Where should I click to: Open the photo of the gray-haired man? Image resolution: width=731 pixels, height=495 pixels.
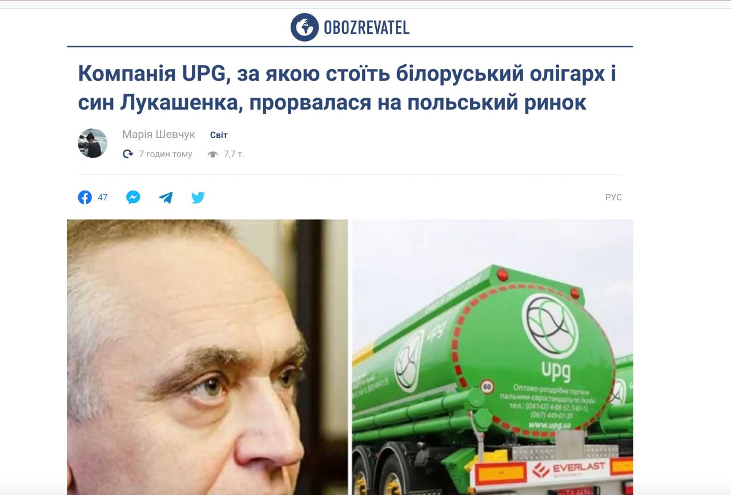(207, 357)
